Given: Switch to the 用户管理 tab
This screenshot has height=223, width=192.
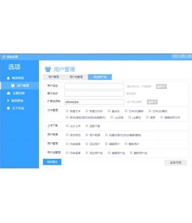Looking at the screenshot, I should (x=54, y=77).
